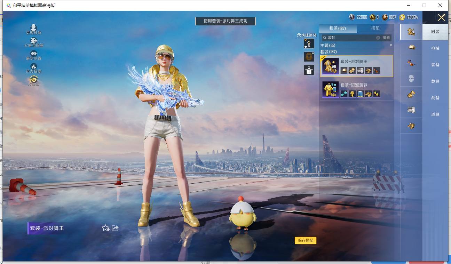Image resolution: width=451 pixels, height=264 pixels.
Task: Open the 枪械 firearms category tab
Action: (435, 48)
